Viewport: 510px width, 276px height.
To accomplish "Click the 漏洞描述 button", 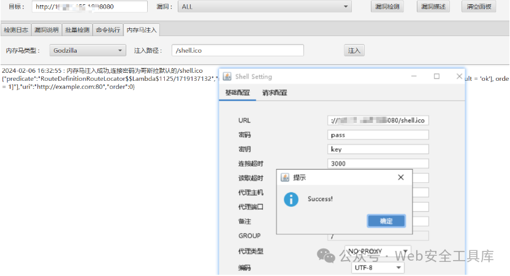I will 433,7.
